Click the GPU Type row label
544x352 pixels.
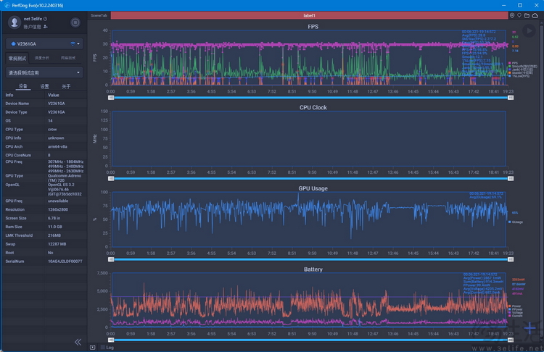(15, 176)
